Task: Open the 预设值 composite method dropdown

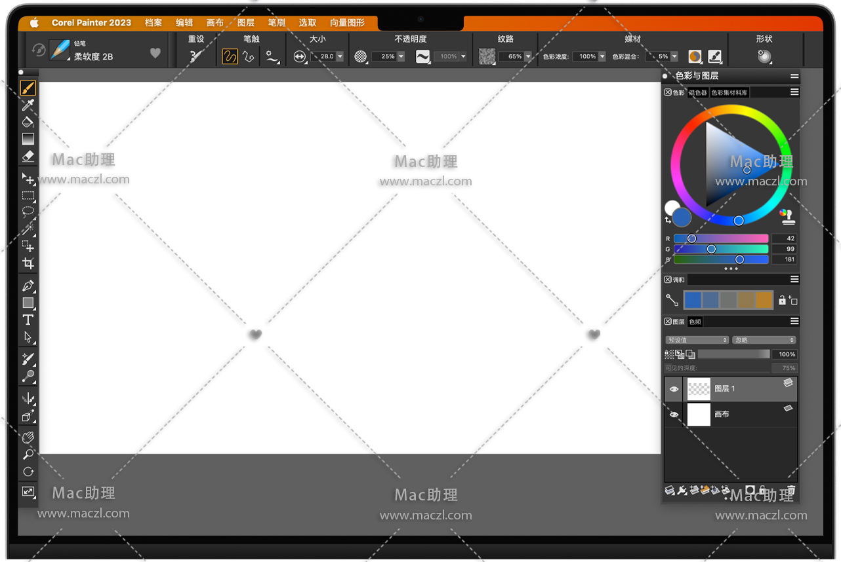Action: click(x=697, y=340)
